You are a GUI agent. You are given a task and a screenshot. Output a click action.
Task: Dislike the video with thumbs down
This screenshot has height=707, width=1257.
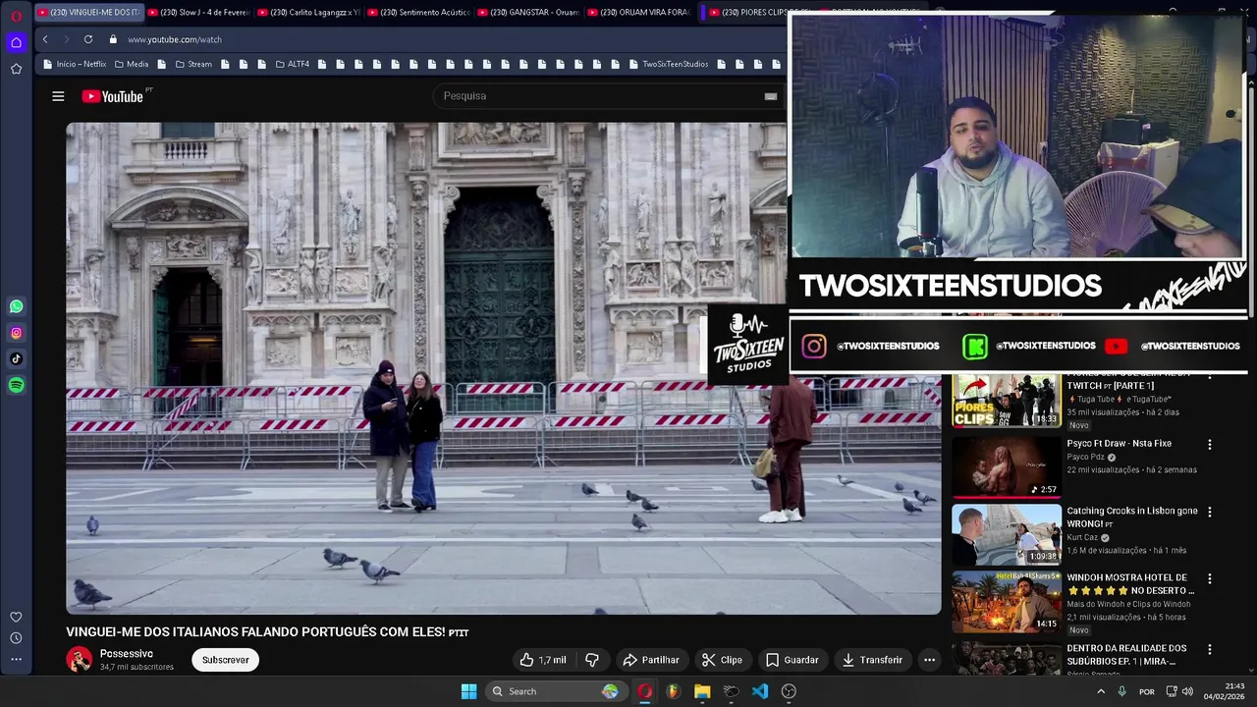click(x=592, y=660)
